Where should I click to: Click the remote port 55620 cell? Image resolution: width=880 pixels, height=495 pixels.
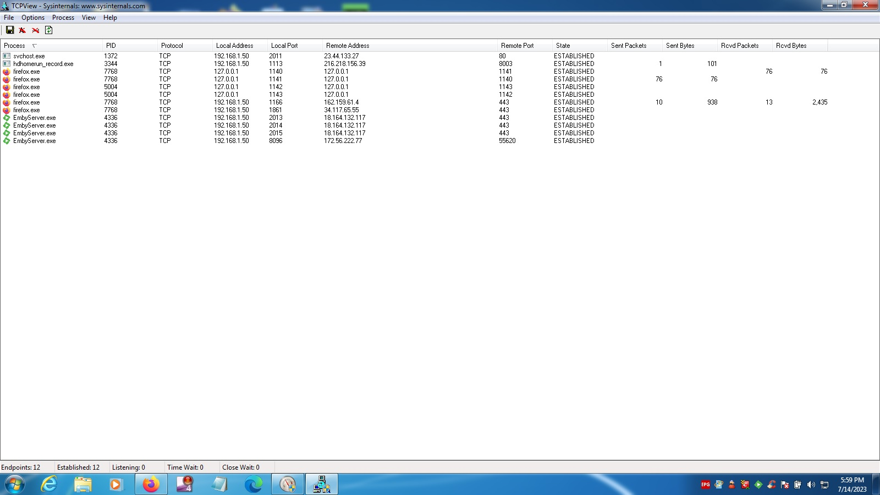pos(507,141)
